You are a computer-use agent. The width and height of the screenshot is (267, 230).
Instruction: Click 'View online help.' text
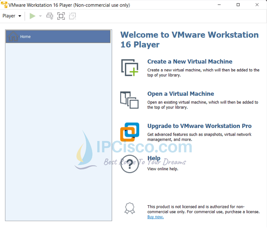(x=162, y=169)
